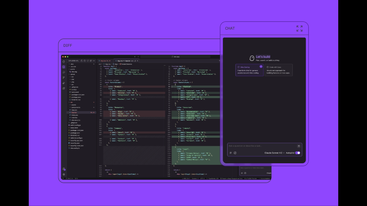Expand the components folder in file tree

[76, 107]
